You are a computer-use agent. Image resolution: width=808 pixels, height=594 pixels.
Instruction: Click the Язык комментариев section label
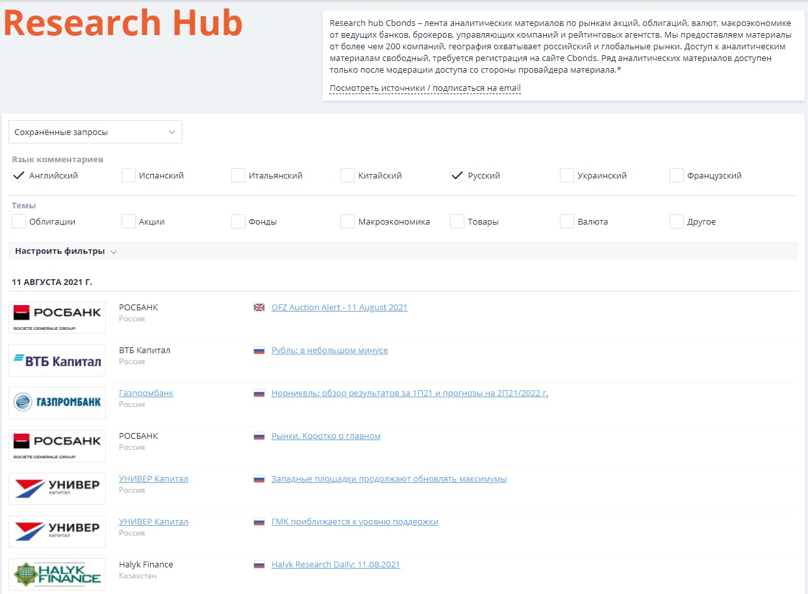tap(58, 160)
